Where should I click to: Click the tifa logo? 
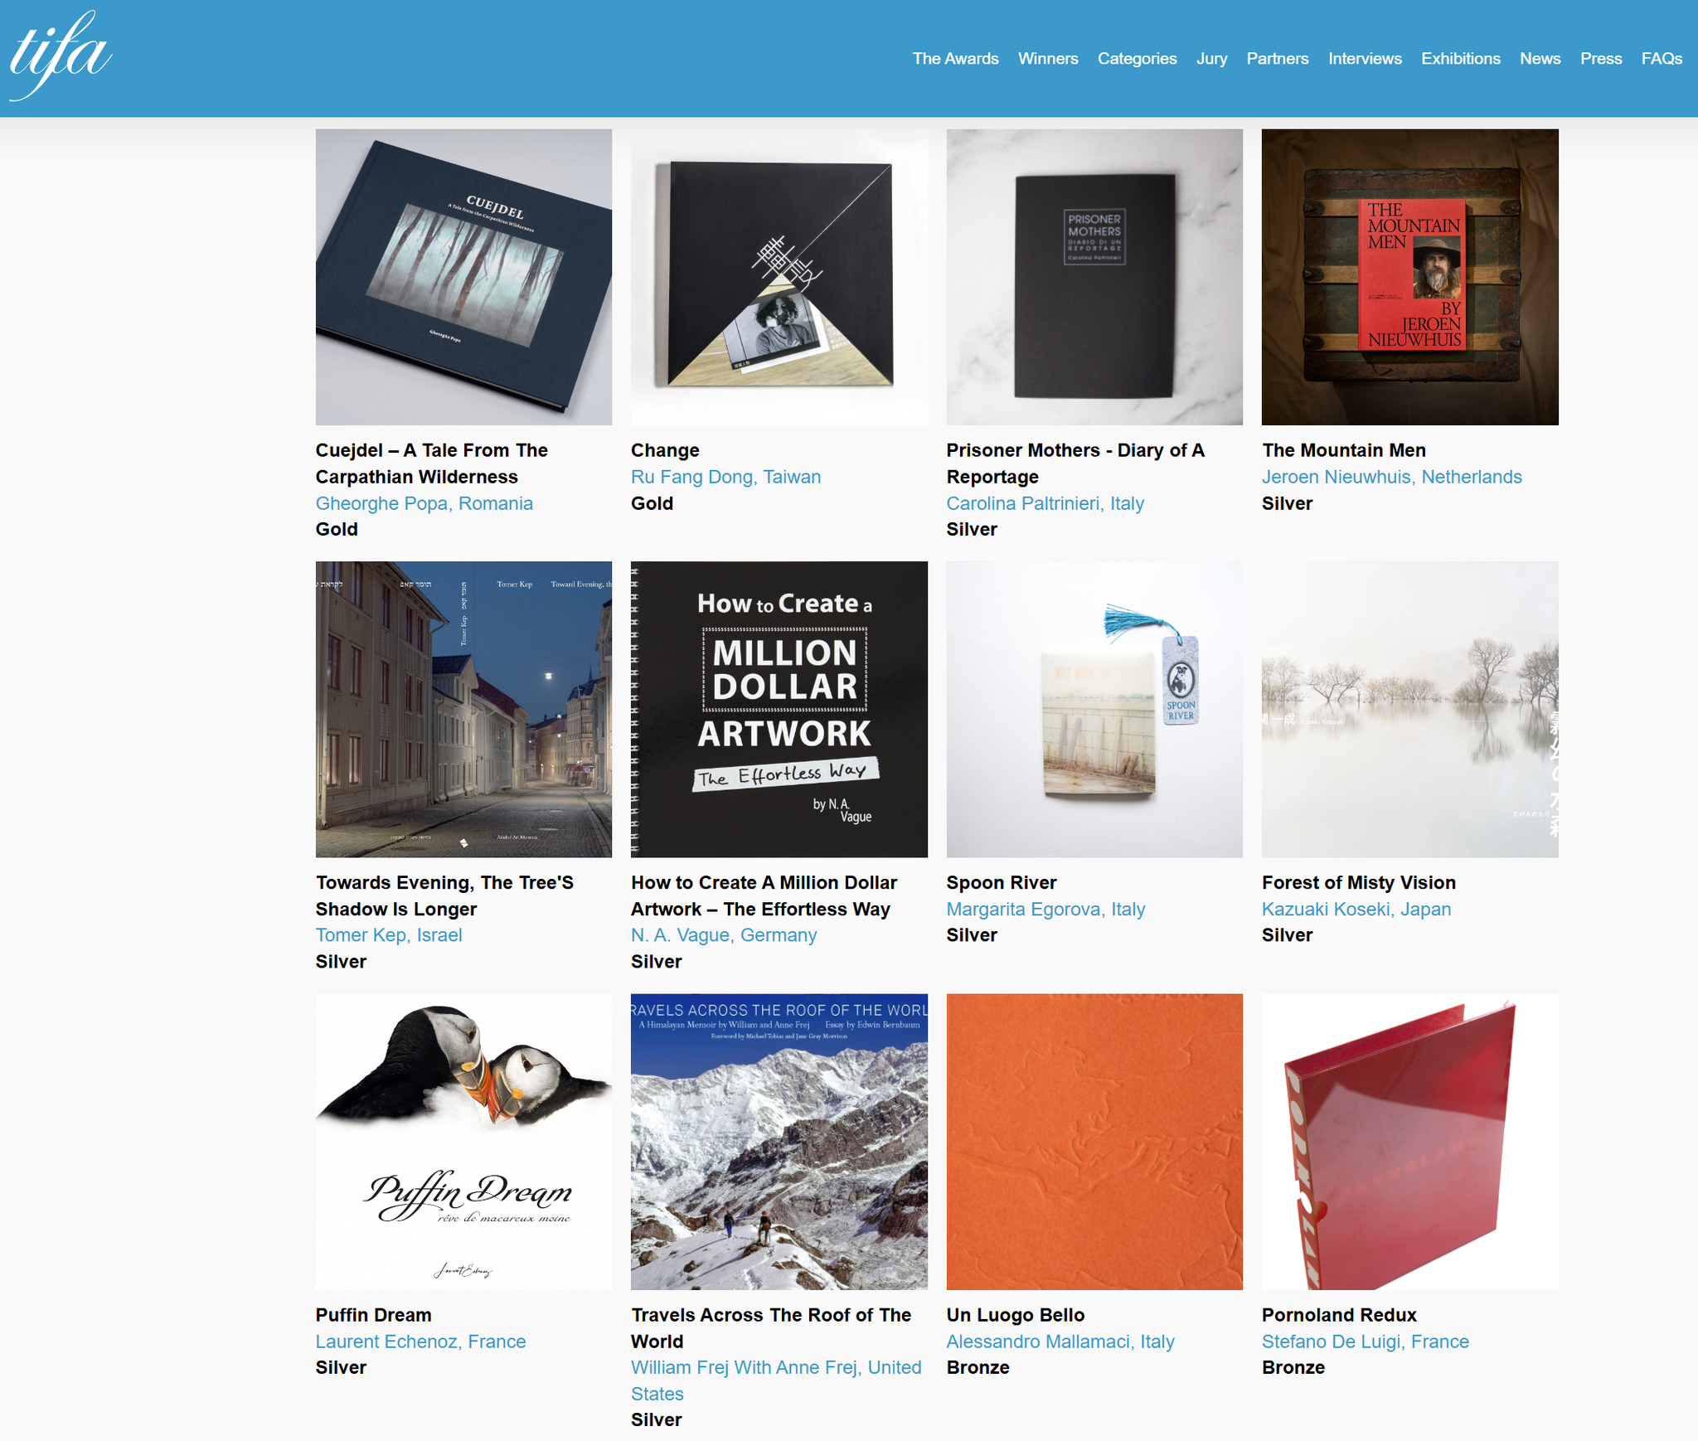click(x=60, y=56)
